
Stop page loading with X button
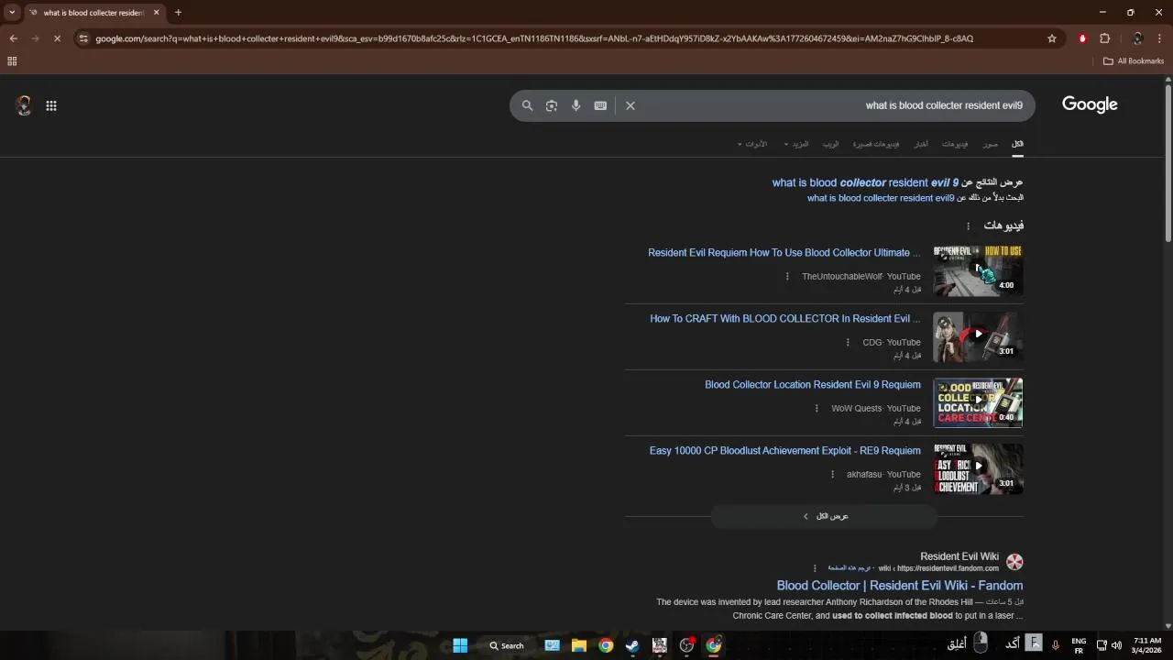point(57,38)
